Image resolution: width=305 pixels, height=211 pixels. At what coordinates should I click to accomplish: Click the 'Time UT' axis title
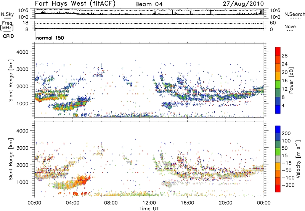click(x=149, y=209)
